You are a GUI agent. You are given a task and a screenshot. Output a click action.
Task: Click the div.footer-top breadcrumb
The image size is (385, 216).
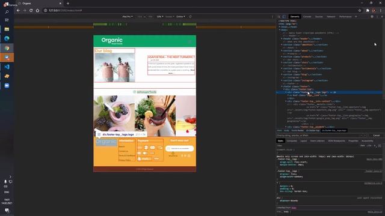[313, 131]
